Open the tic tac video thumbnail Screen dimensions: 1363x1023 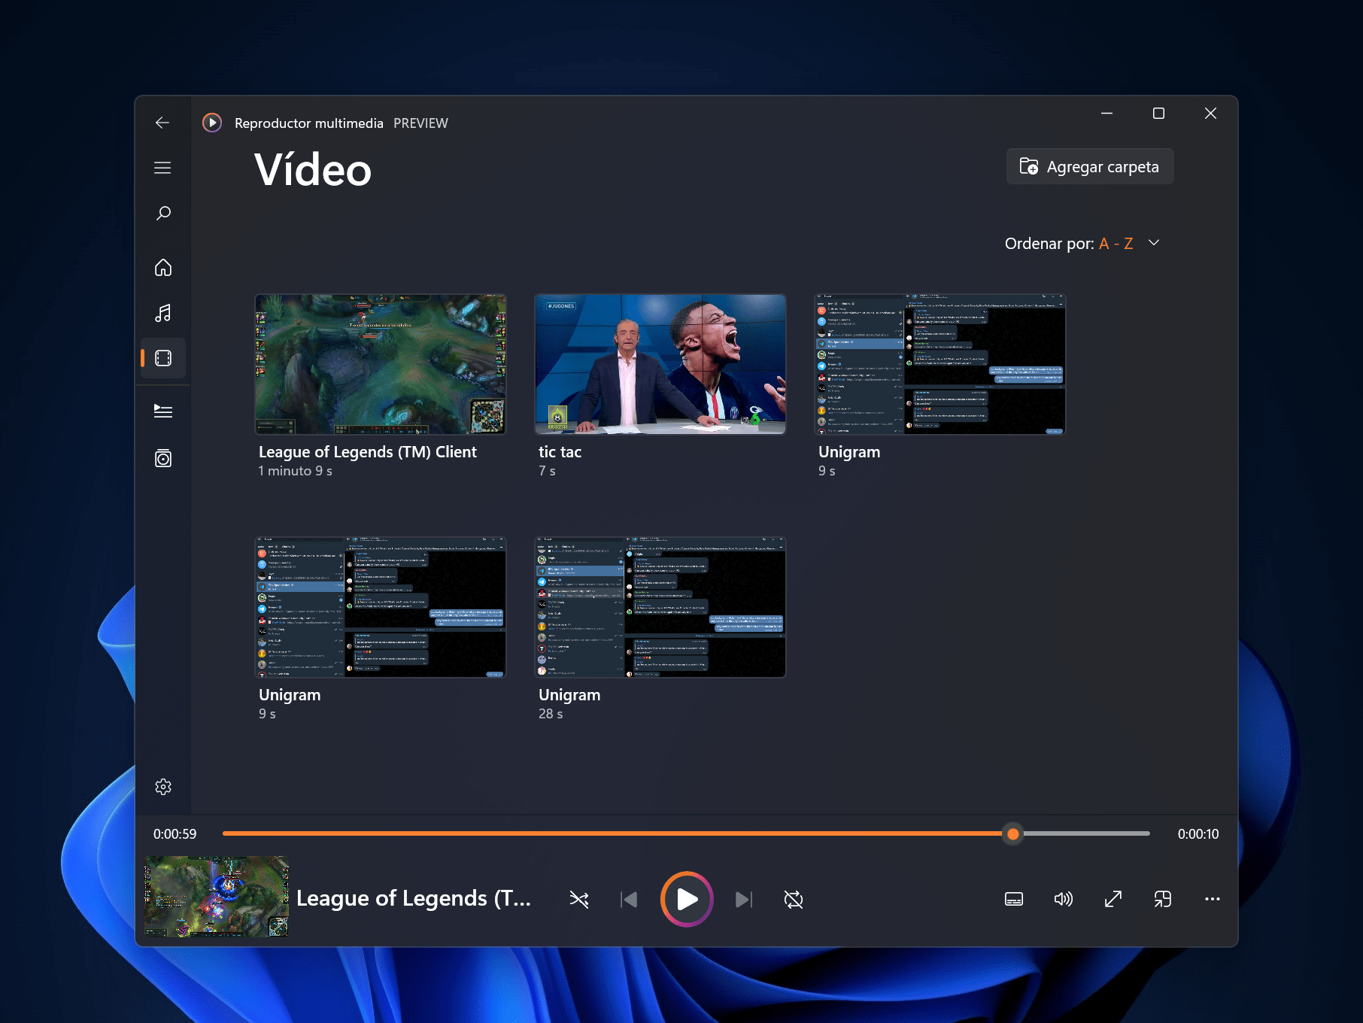[660, 364]
